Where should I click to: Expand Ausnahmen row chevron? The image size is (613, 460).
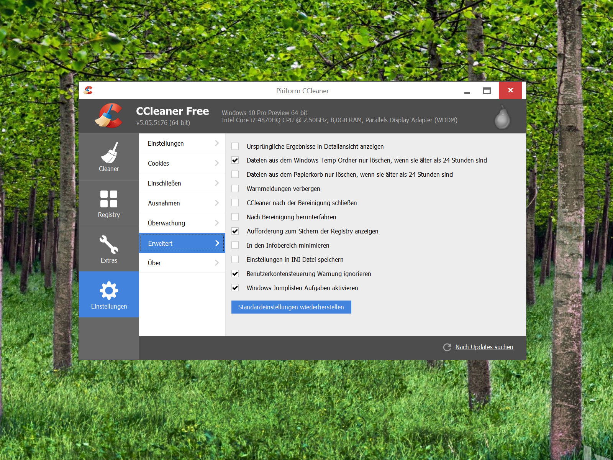click(217, 203)
